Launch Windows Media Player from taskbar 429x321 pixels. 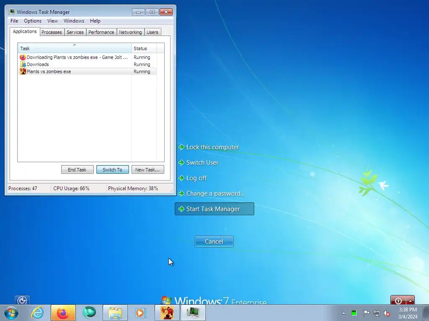[x=141, y=313]
